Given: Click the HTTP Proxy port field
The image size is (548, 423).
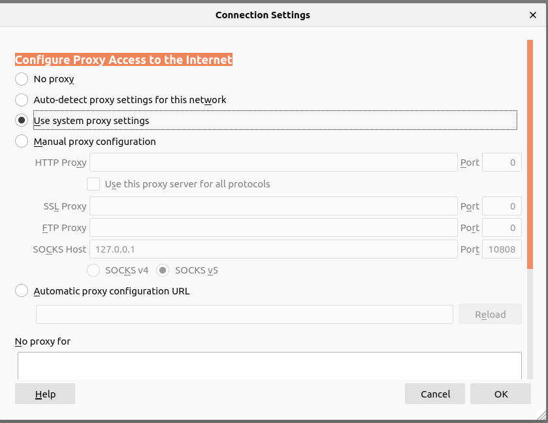Looking at the screenshot, I should point(501,163).
